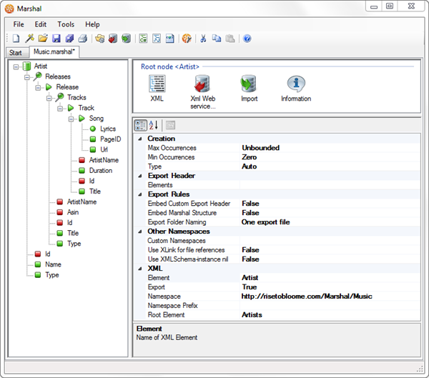Click the orange palette toolbar icon
This screenshot has width=429, height=378.
(x=187, y=39)
